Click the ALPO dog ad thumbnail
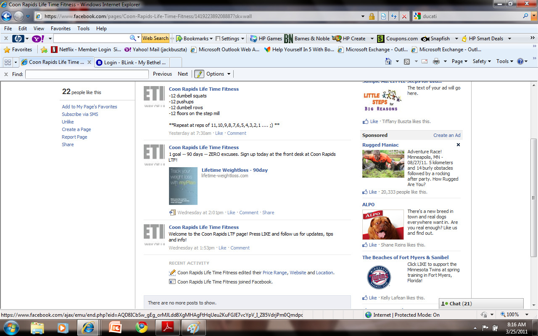538x336 pixels. coord(383,225)
